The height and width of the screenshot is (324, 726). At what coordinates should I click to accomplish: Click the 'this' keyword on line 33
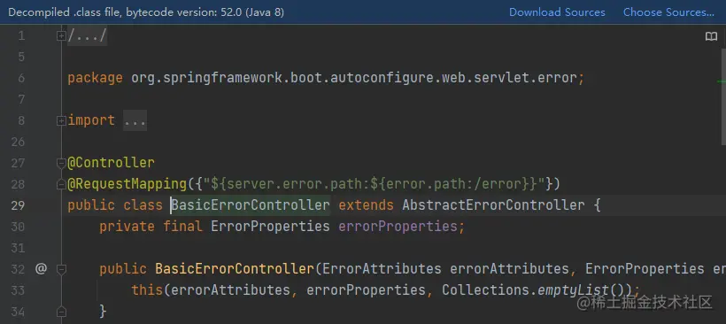tap(147, 290)
